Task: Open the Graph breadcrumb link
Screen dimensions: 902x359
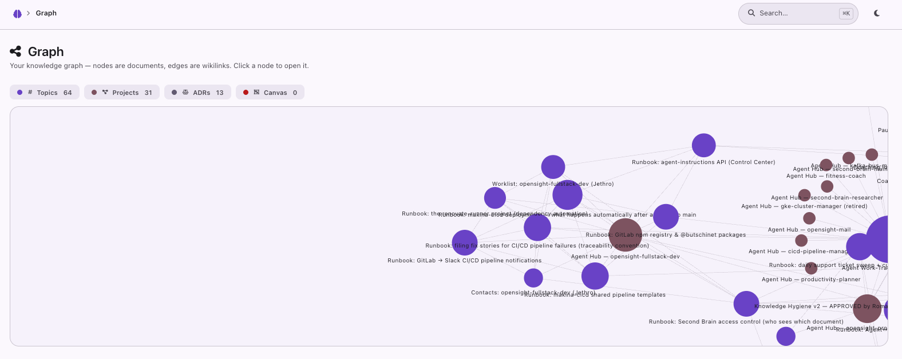Action: (x=46, y=13)
